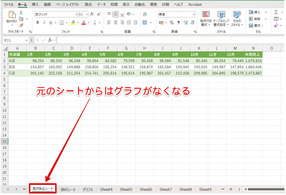Open the fill color dropdown arrow

[78, 23]
